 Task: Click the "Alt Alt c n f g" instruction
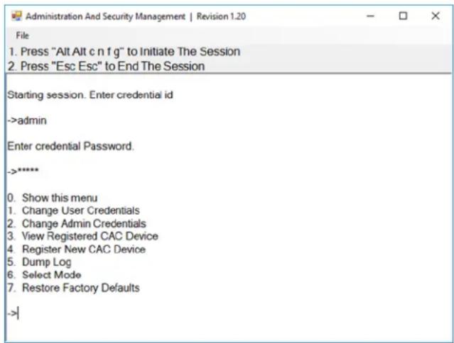124,52
